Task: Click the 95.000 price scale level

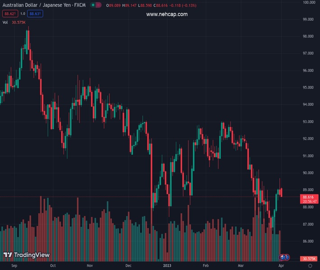Action: (x=308, y=87)
